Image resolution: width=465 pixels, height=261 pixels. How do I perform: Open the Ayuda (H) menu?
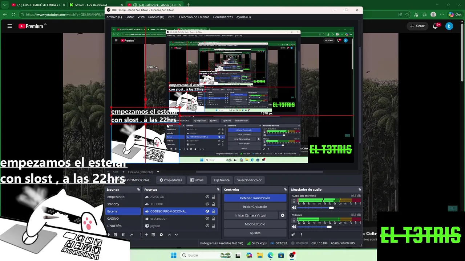tap(243, 17)
